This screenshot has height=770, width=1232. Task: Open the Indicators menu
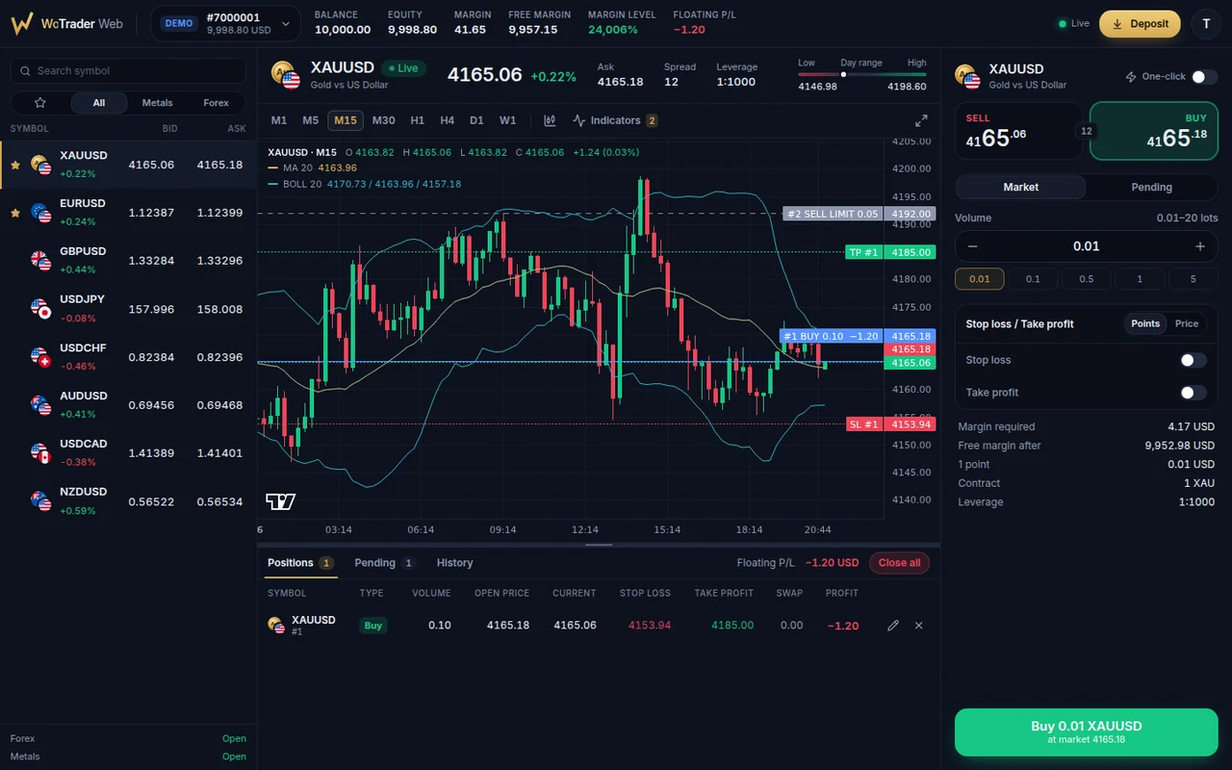(x=615, y=120)
